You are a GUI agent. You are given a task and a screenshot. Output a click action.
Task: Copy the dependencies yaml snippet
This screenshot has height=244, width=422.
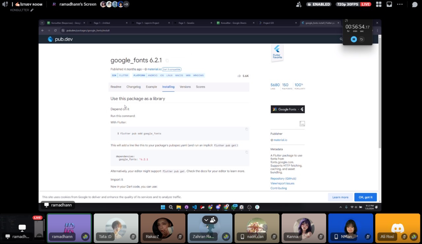point(246,152)
